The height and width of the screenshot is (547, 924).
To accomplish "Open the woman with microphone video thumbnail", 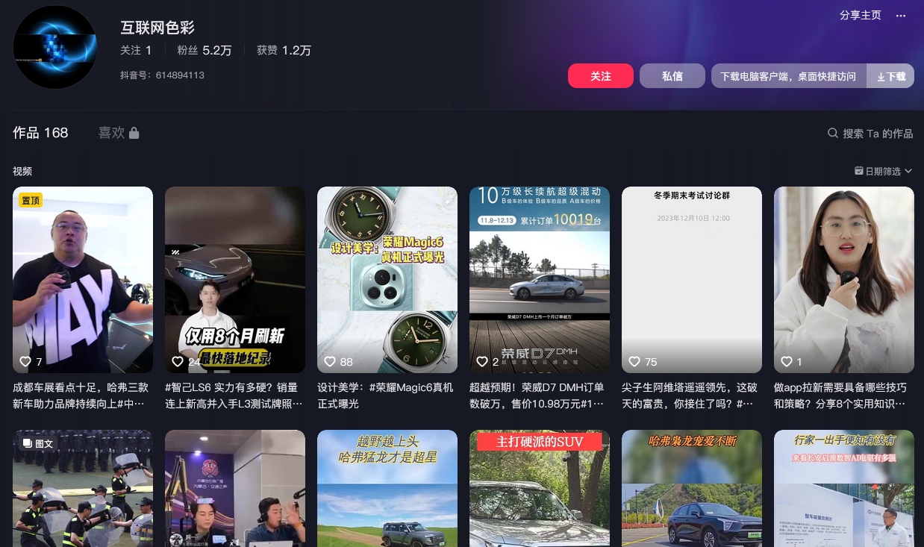I will (844, 280).
